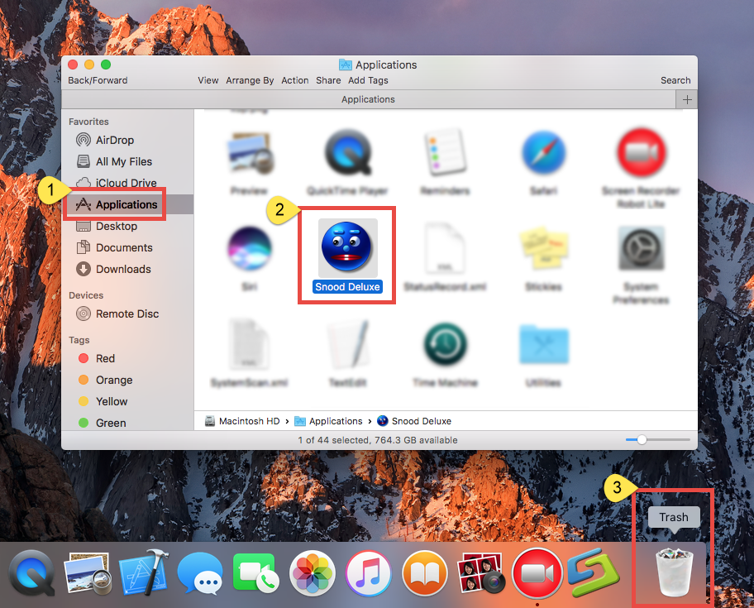This screenshot has height=608, width=754.
Task: Create a new tab with the plus button
Action: pos(687,99)
